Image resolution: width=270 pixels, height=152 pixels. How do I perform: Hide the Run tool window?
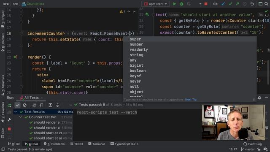pos(266,98)
